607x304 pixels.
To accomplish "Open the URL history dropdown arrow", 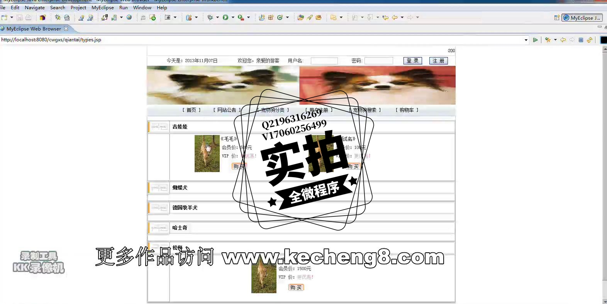I will tap(526, 40).
